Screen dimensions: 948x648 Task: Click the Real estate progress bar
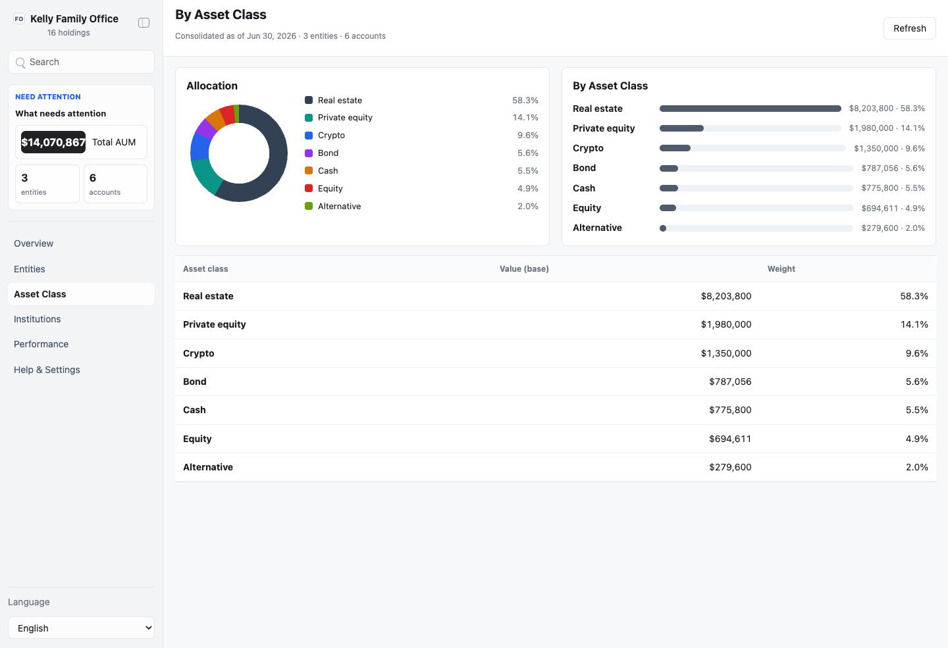[750, 109]
